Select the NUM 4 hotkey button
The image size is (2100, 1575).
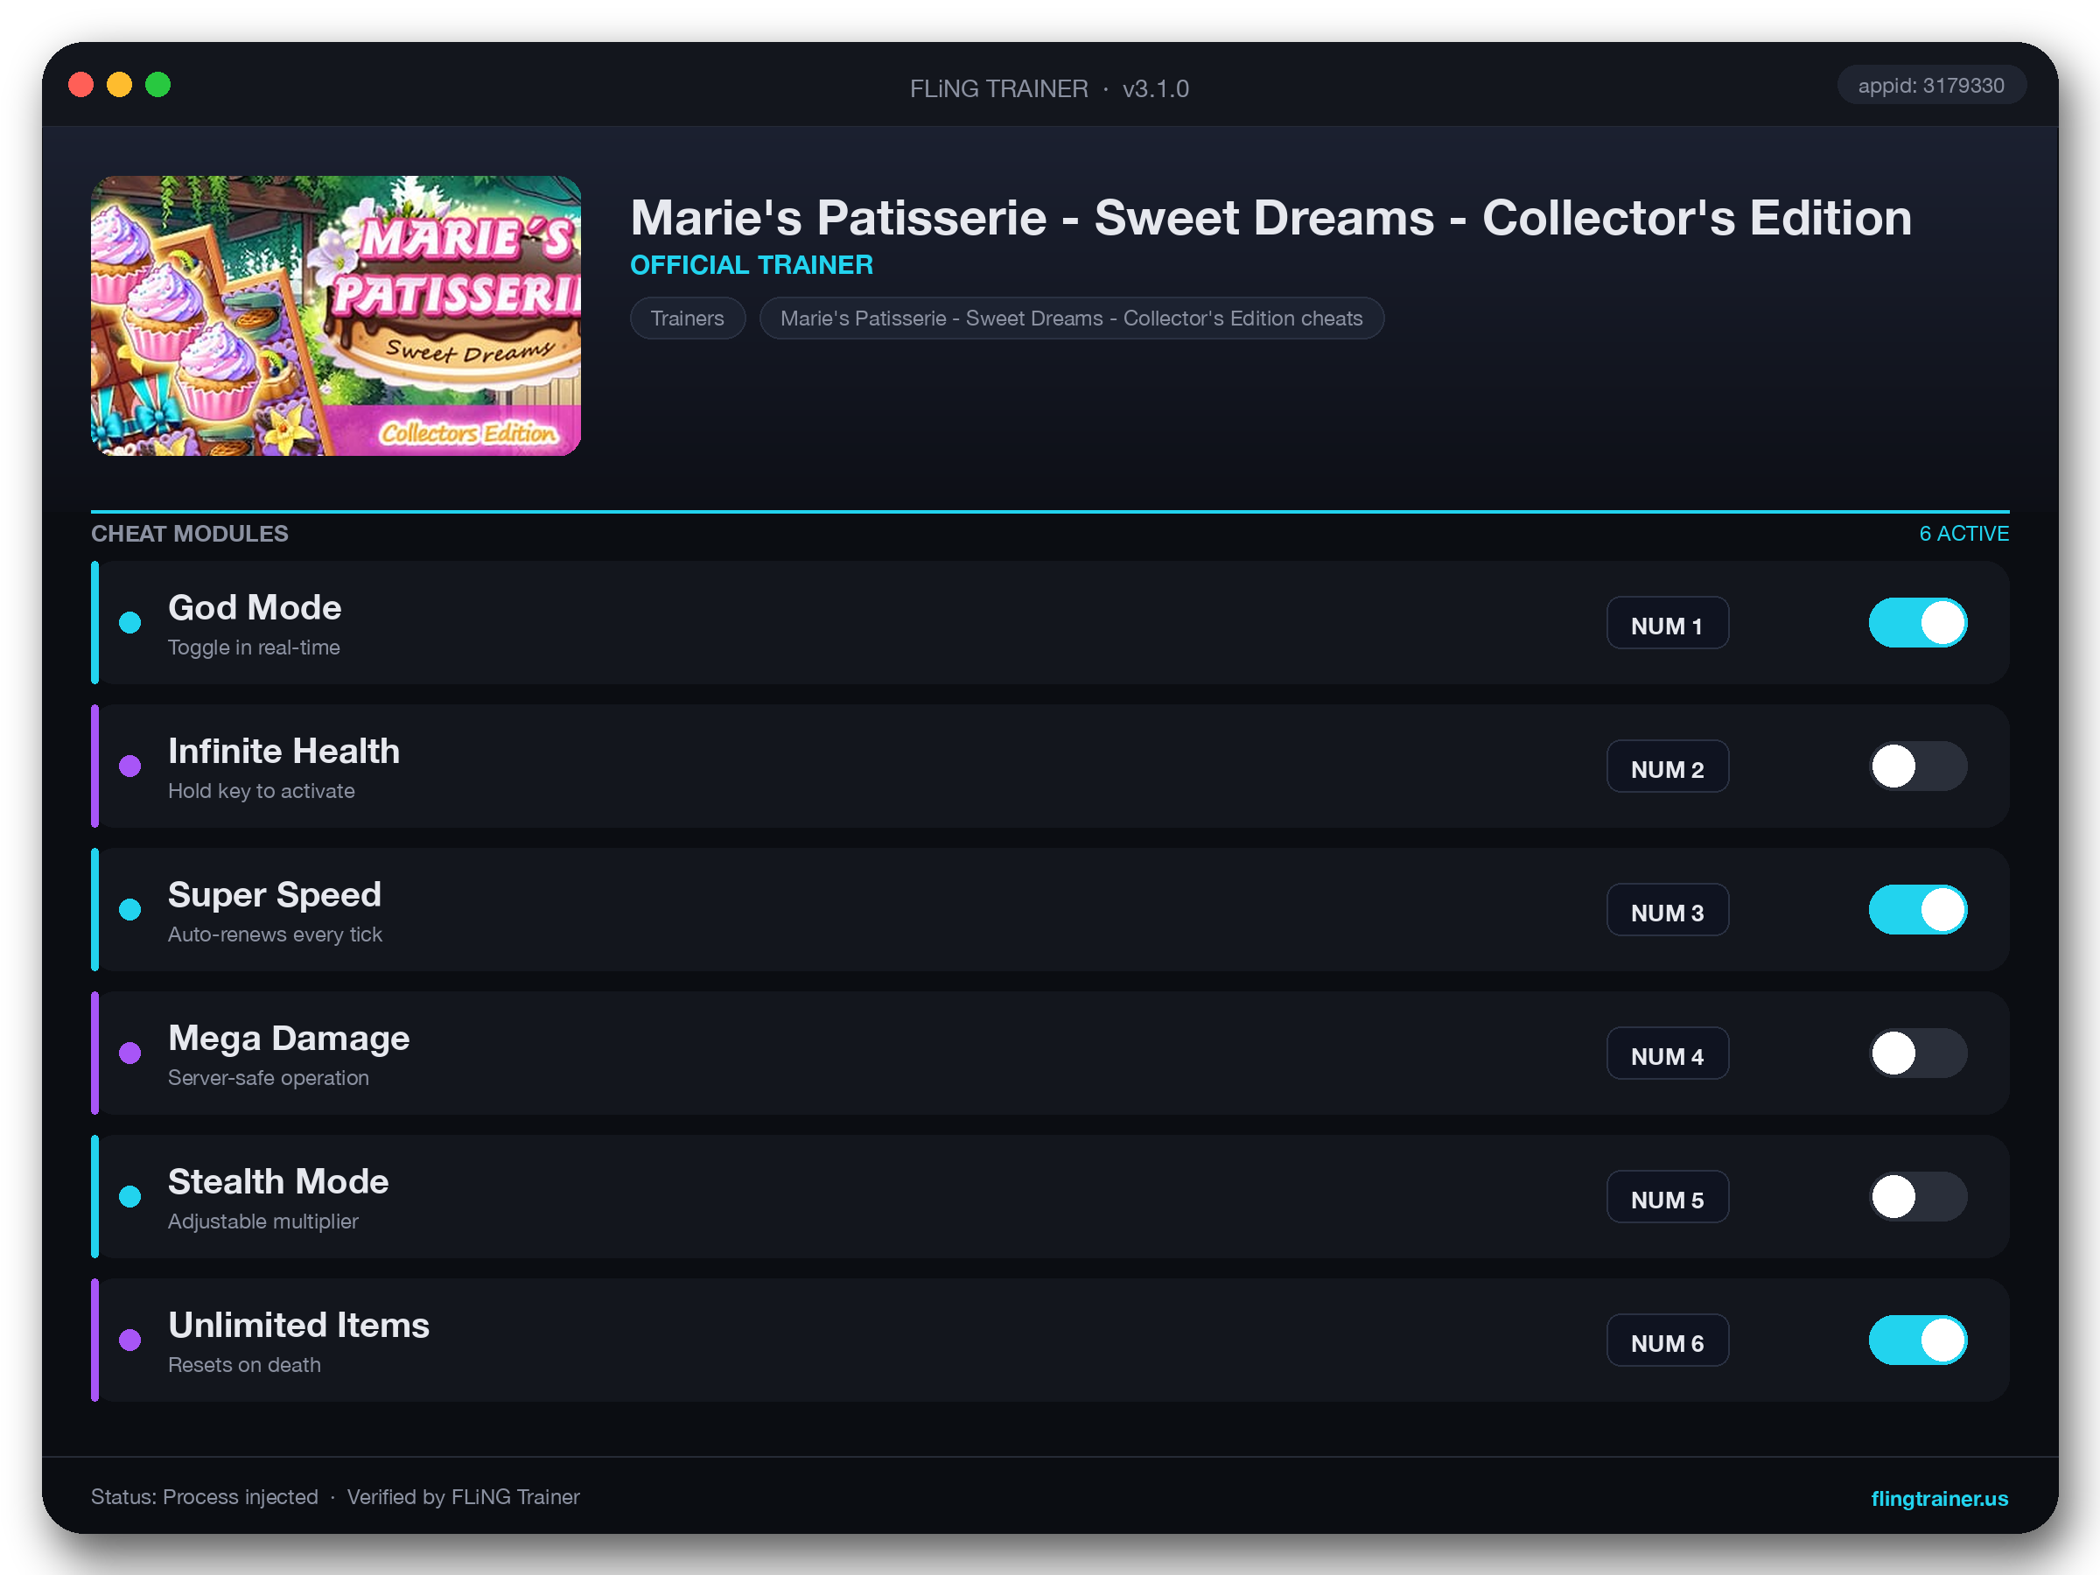1667,1053
